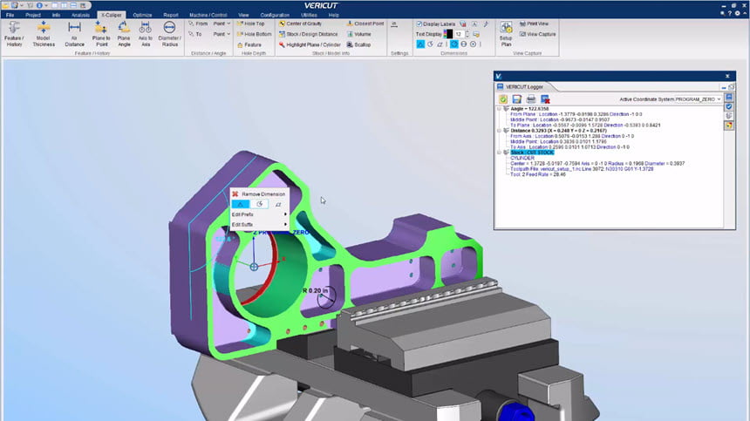Image resolution: width=750 pixels, height=421 pixels.
Task: Save the Logger contents with floppy icon
Action: click(x=516, y=98)
